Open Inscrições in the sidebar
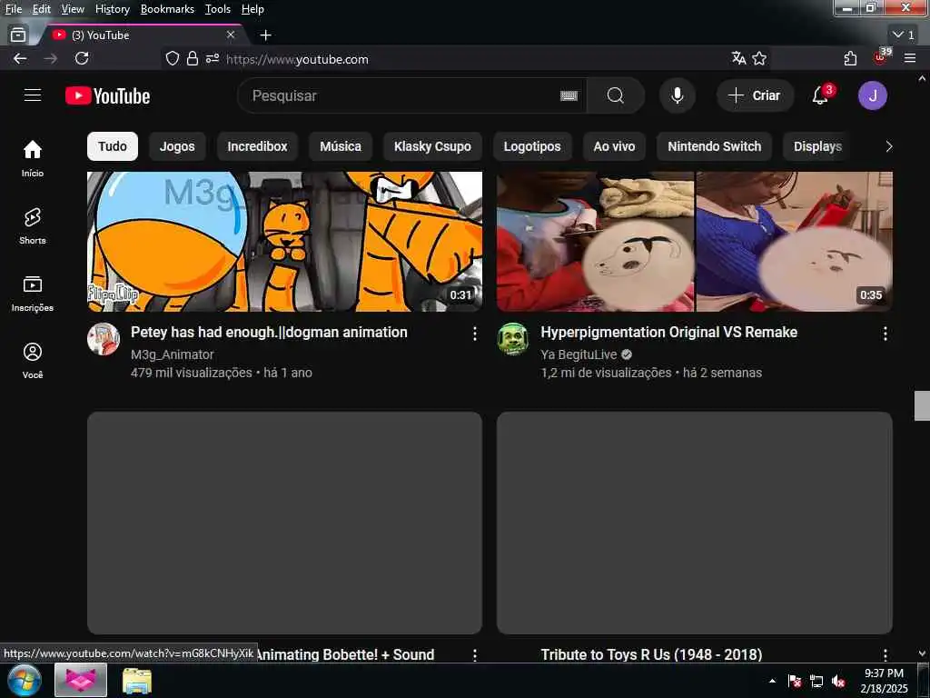This screenshot has height=698, width=930. [x=33, y=294]
